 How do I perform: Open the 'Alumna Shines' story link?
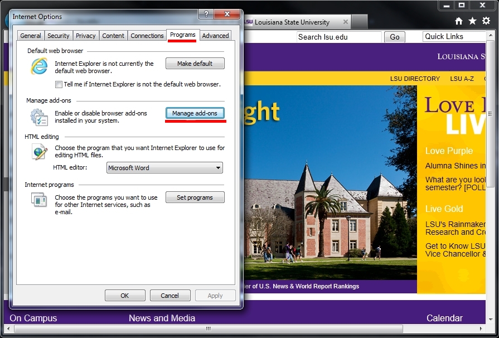coord(456,166)
